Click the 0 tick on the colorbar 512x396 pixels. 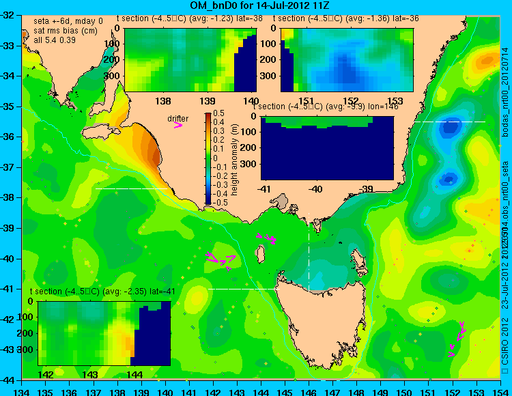pos(215,158)
